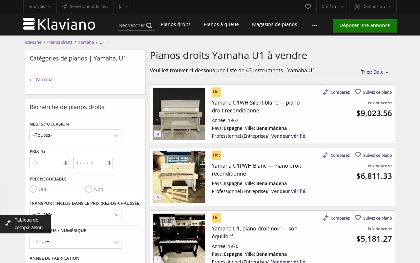The height and width of the screenshot is (263, 420).
Task: Click U1 breadcrumb link
Action: pyautogui.click(x=102, y=42)
